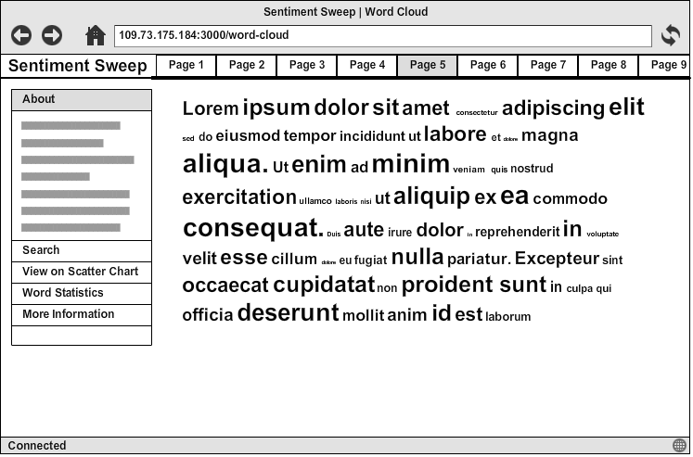The height and width of the screenshot is (457, 693).
Task: Open the Page 2 tab
Action: (x=247, y=66)
